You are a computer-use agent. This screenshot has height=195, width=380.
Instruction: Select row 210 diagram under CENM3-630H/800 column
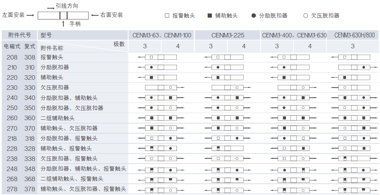pos(358,67)
